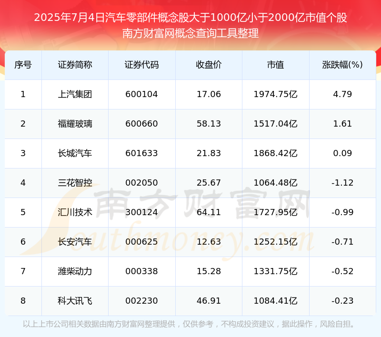Click closing price 46.91
Screen dimensions: 381x337
pyautogui.click(x=209, y=301)
